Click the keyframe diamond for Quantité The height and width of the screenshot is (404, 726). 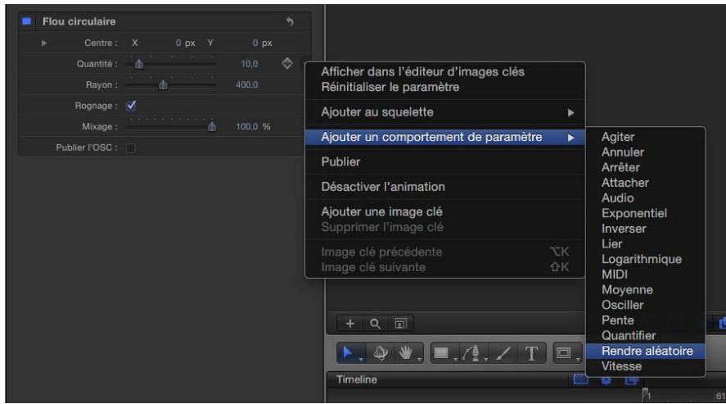coord(287,63)
